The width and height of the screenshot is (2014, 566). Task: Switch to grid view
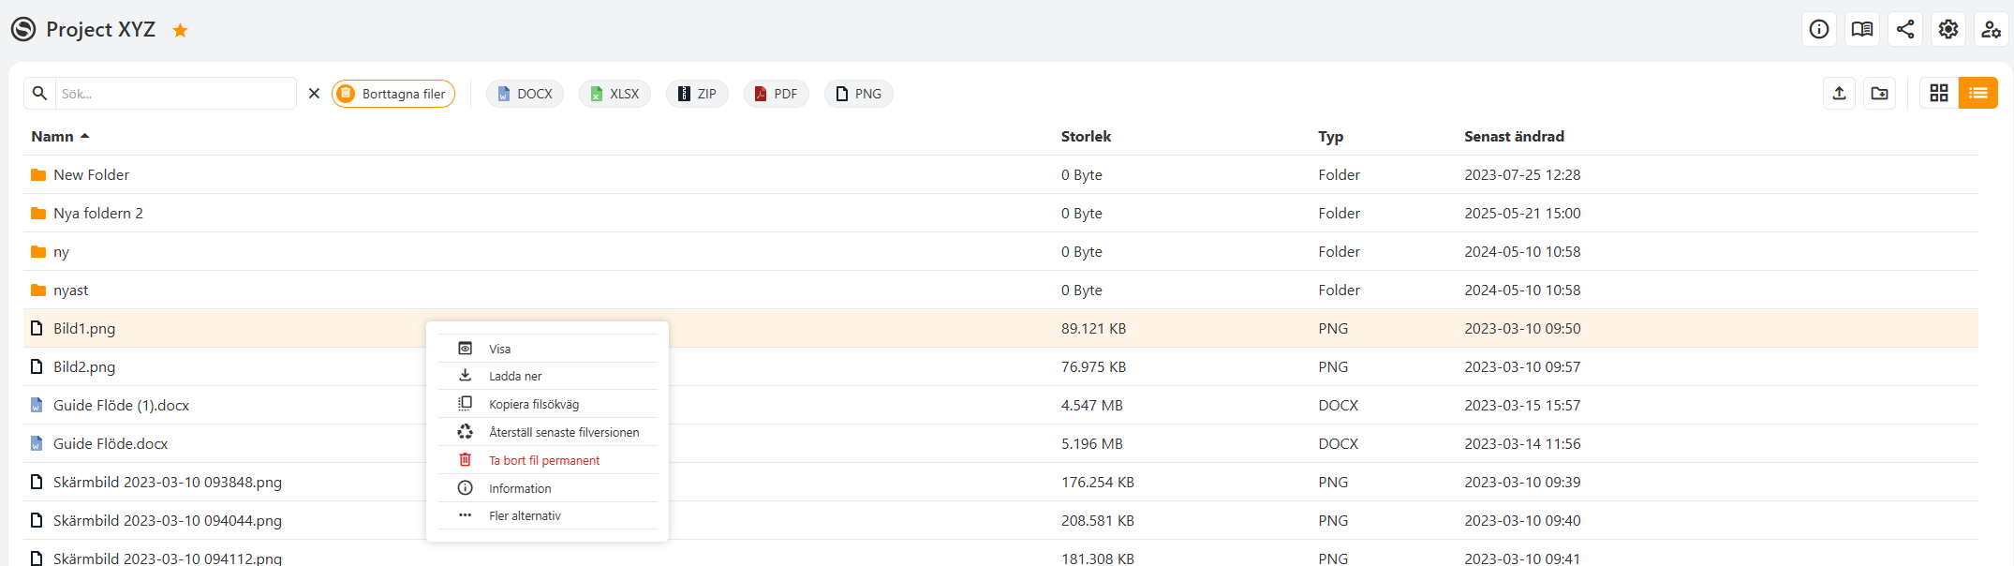(1939, 93)
